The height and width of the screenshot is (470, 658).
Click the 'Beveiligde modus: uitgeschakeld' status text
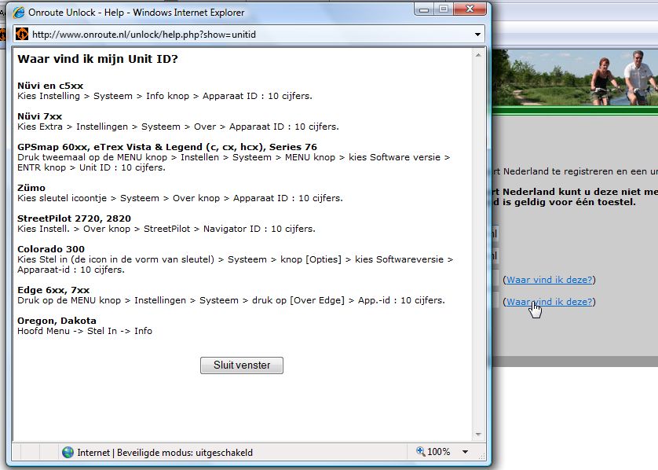click(185, 453)
